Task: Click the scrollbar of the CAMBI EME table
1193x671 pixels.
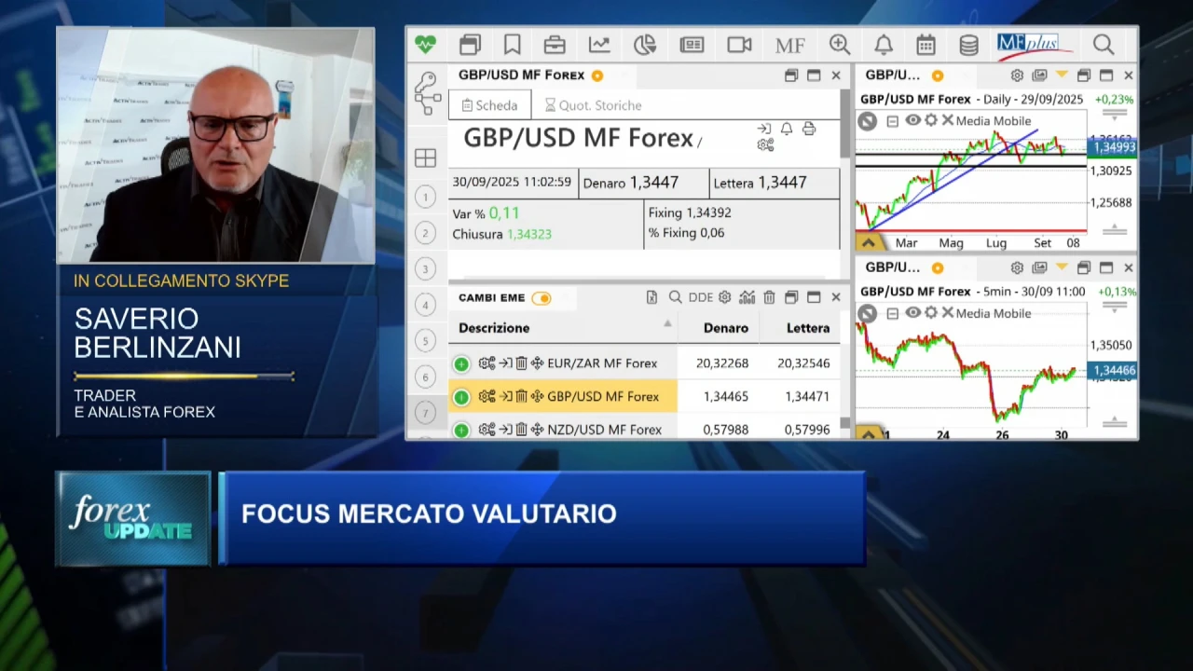Action: pos(844,423)
